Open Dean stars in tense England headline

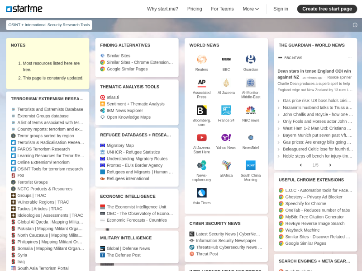click(x=314, y=74)
